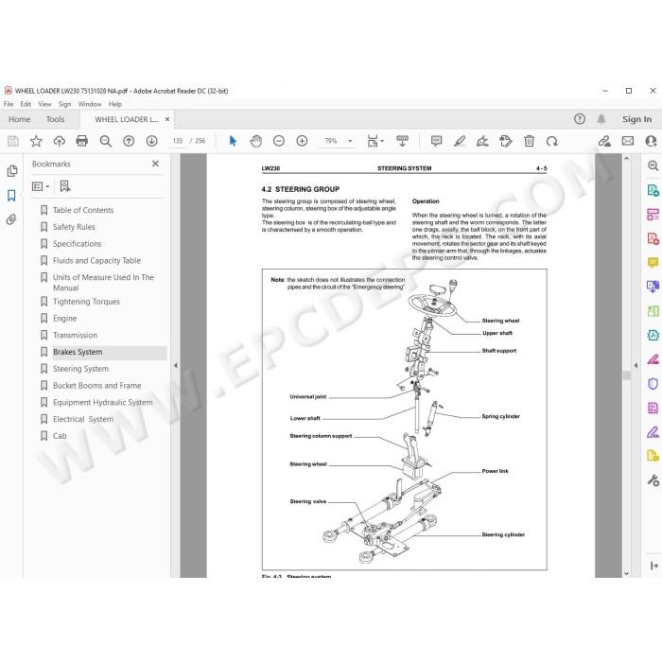The image size is (662, 662).
Task: Zoom in with plus icon
Action: click(x=302, y=141)
